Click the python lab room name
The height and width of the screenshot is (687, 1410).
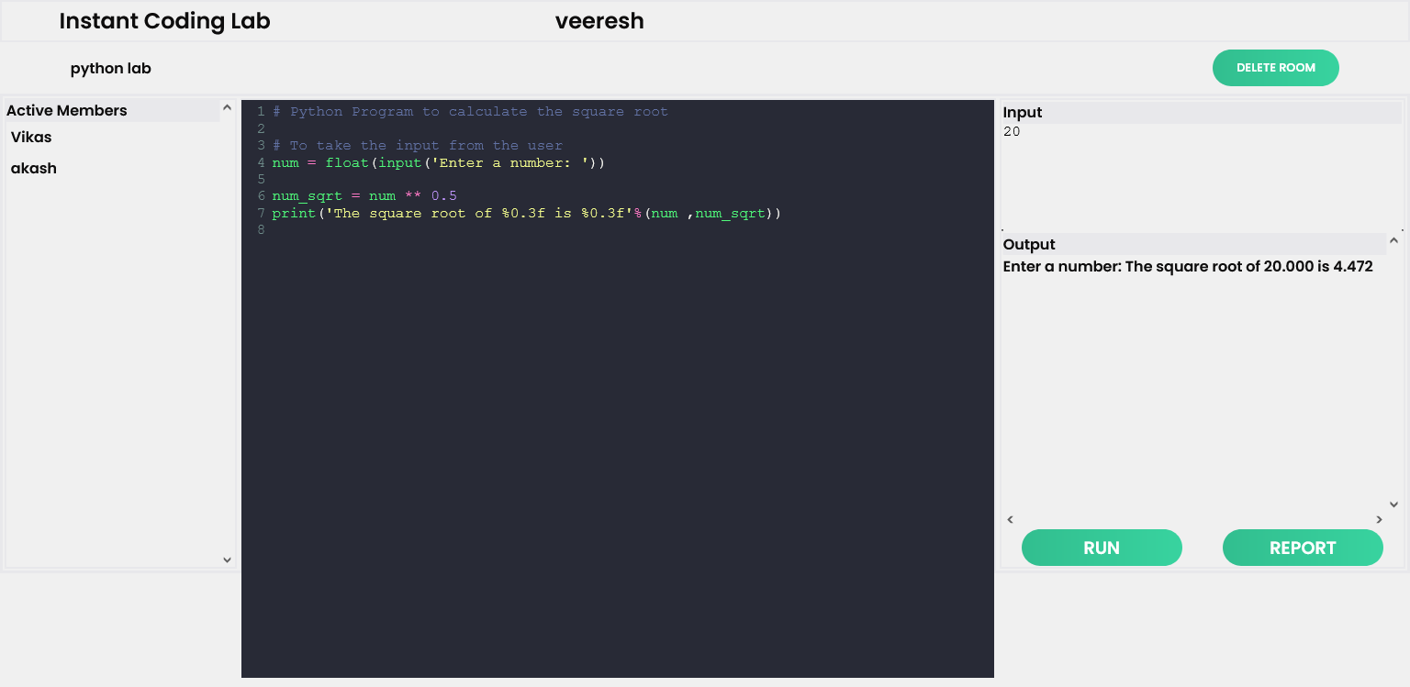[111, 69]
